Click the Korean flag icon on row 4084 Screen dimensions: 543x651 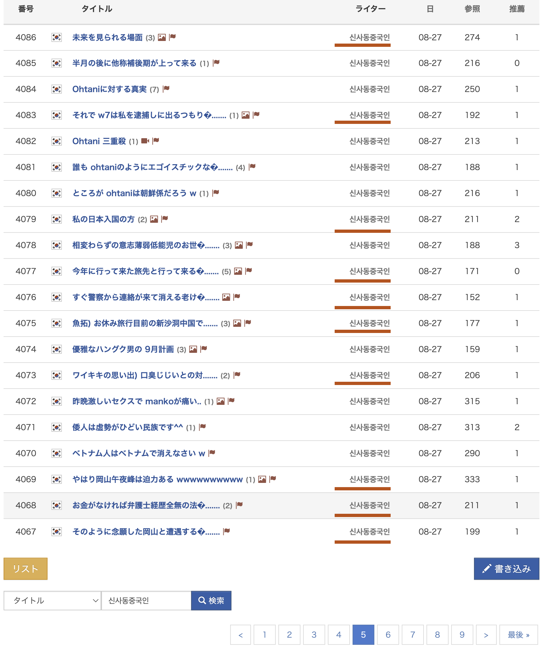click(57, 89)
